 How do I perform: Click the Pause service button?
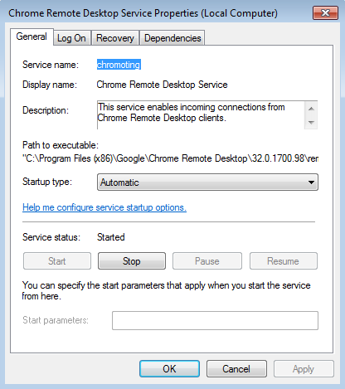coord(207,261)
